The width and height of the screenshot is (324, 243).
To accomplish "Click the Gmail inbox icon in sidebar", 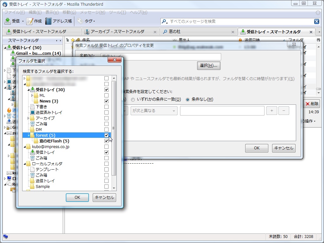I will tap(13, 53).
